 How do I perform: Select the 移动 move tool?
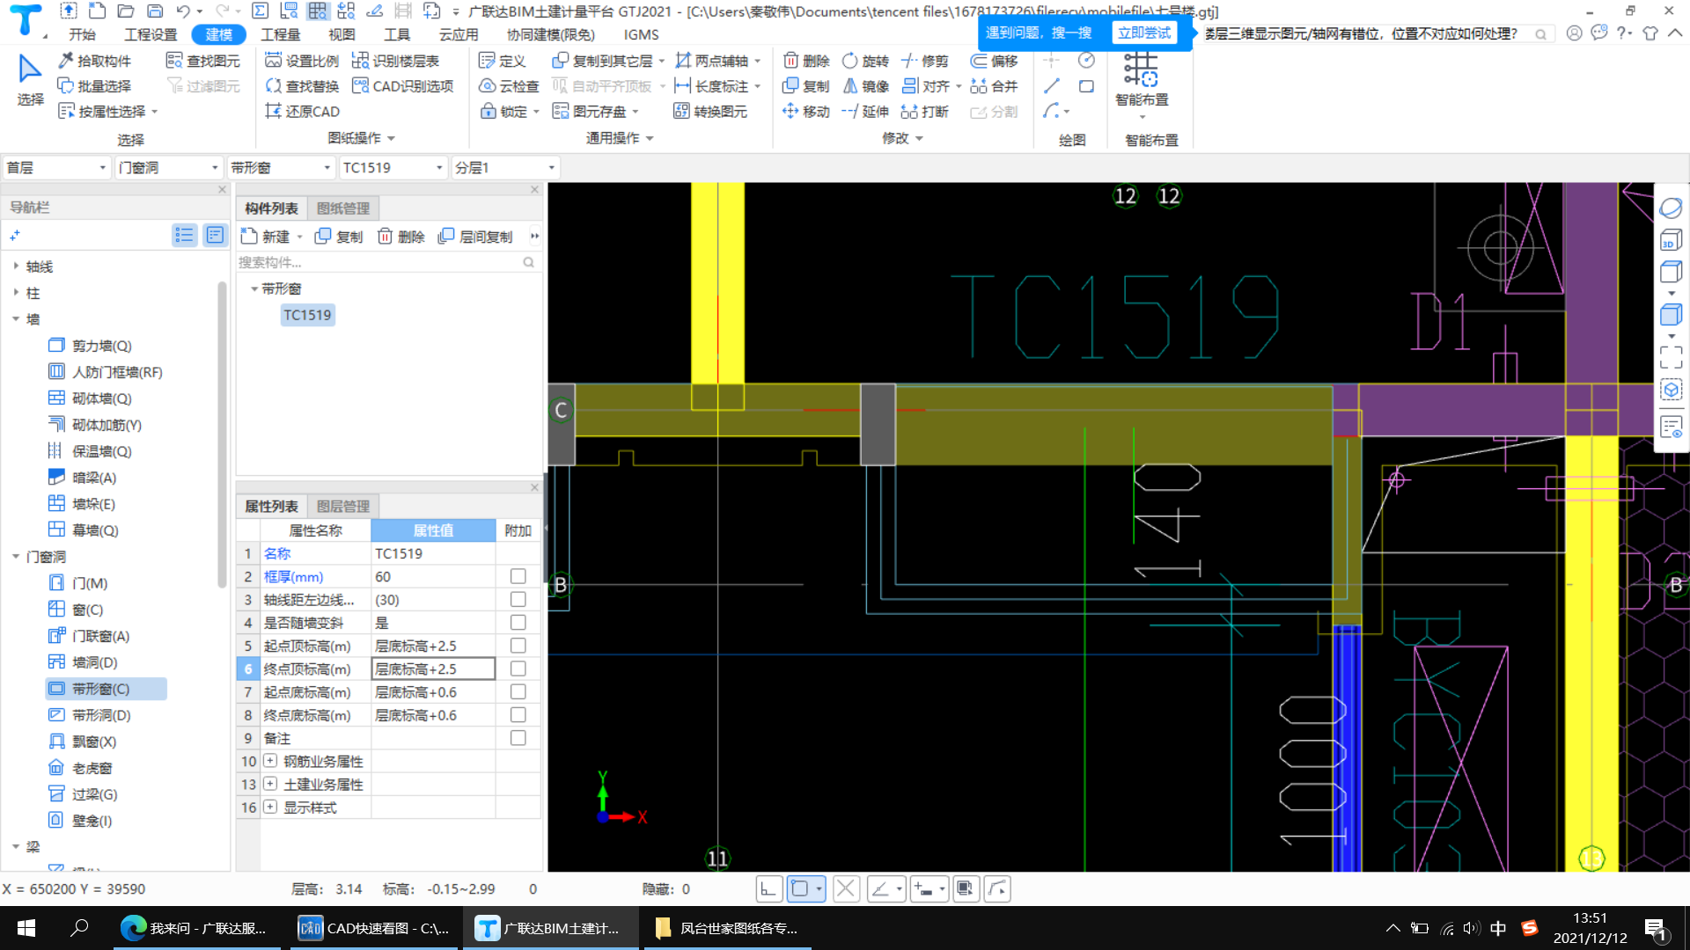(x=806, y=112)
